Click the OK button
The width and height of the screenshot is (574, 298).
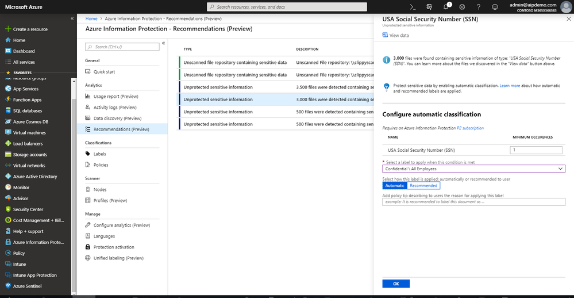point(396,284)
